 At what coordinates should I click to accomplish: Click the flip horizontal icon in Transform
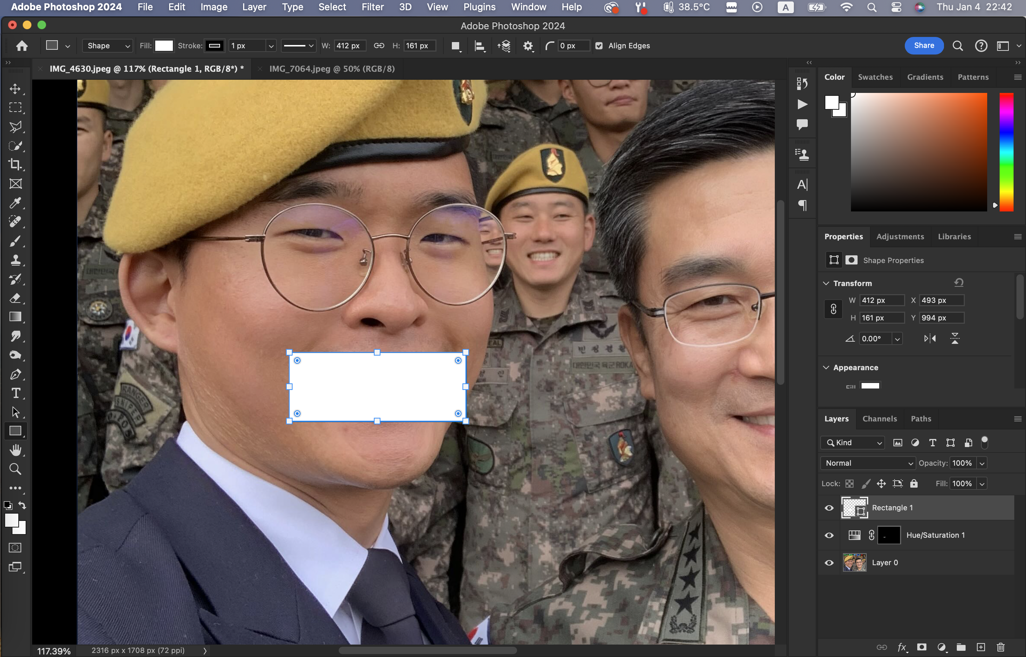[x=930, y=338]
